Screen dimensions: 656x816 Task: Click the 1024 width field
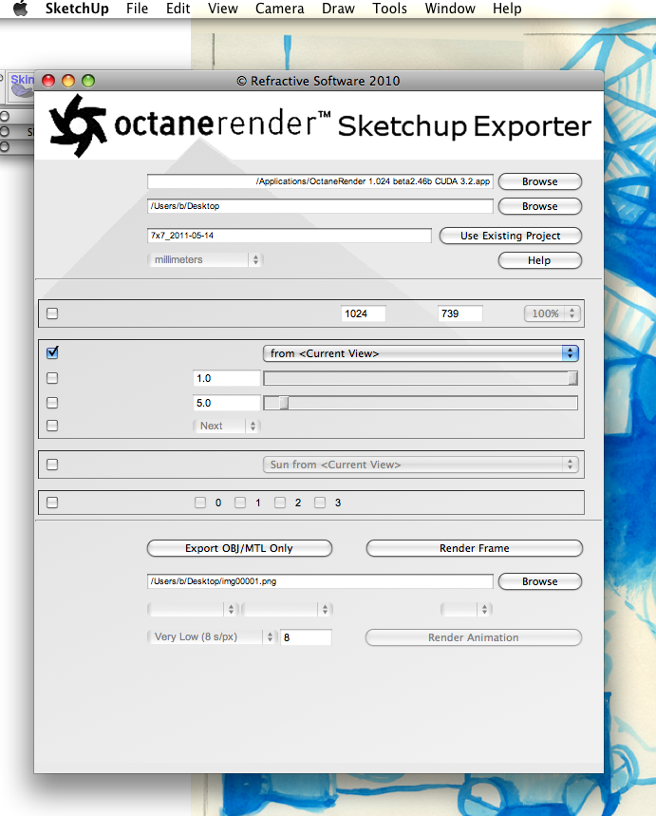(364, 313)
